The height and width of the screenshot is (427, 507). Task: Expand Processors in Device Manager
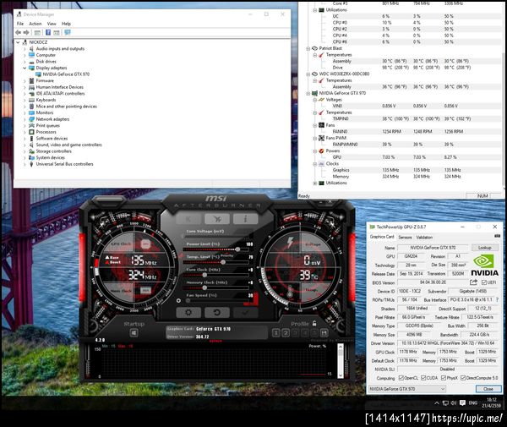tap(25, 132)
